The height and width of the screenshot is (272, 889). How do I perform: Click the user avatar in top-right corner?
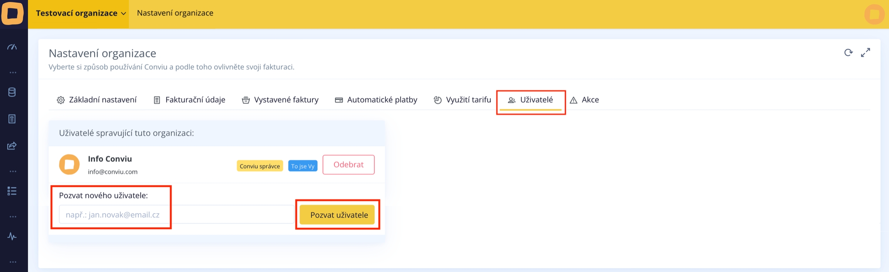coord(874,15)
